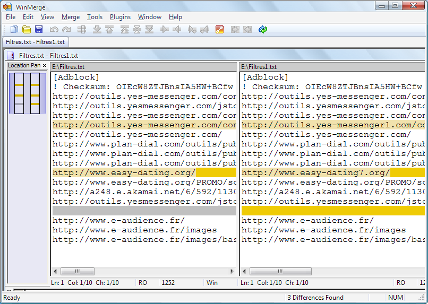The height and width of the screenshot is (304, 428).
Task: Open the Help menu
Action: coord(175,17)
